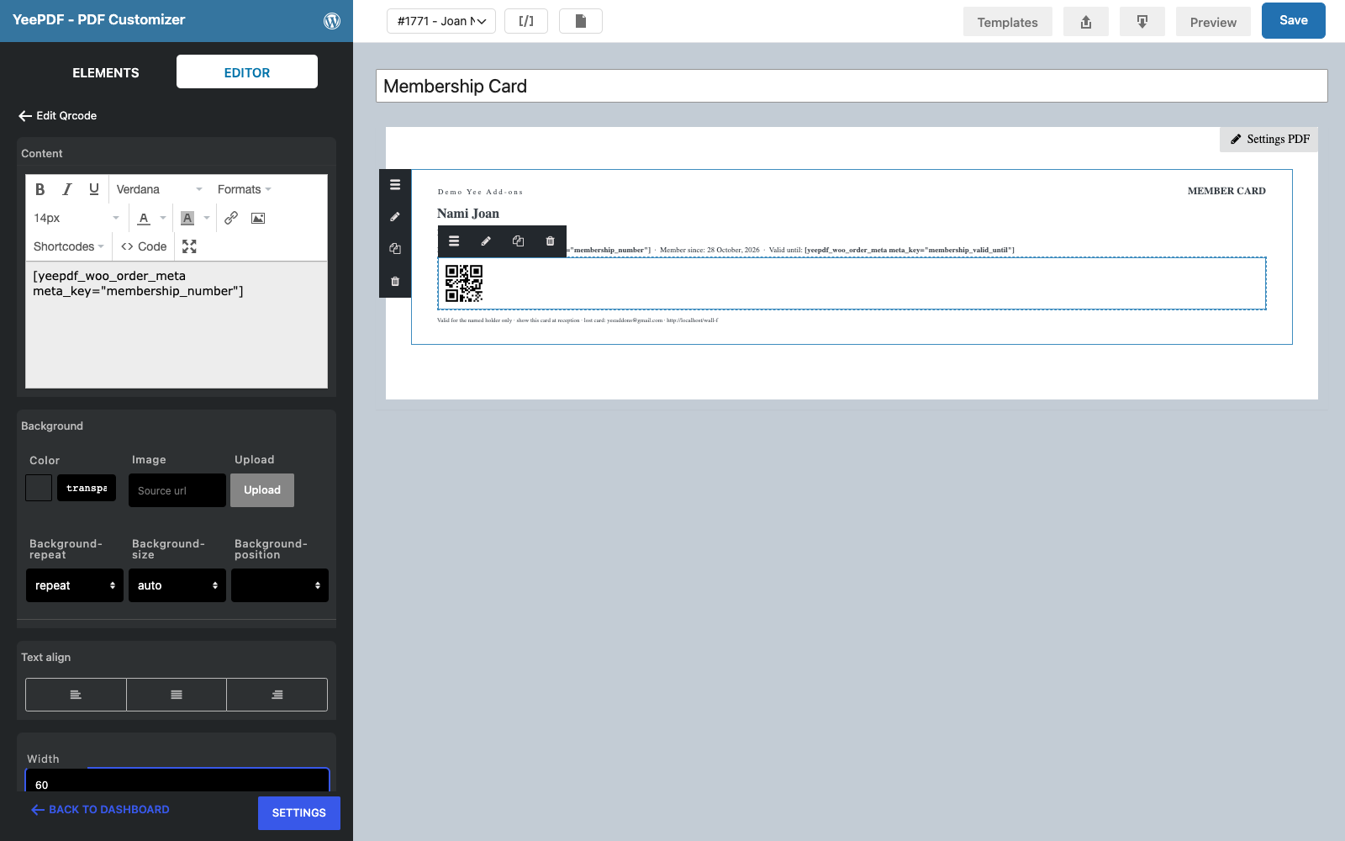Toggle underline formatting in content editor
The width and height of the screenshot is (1345, 841).
(94, 189)
